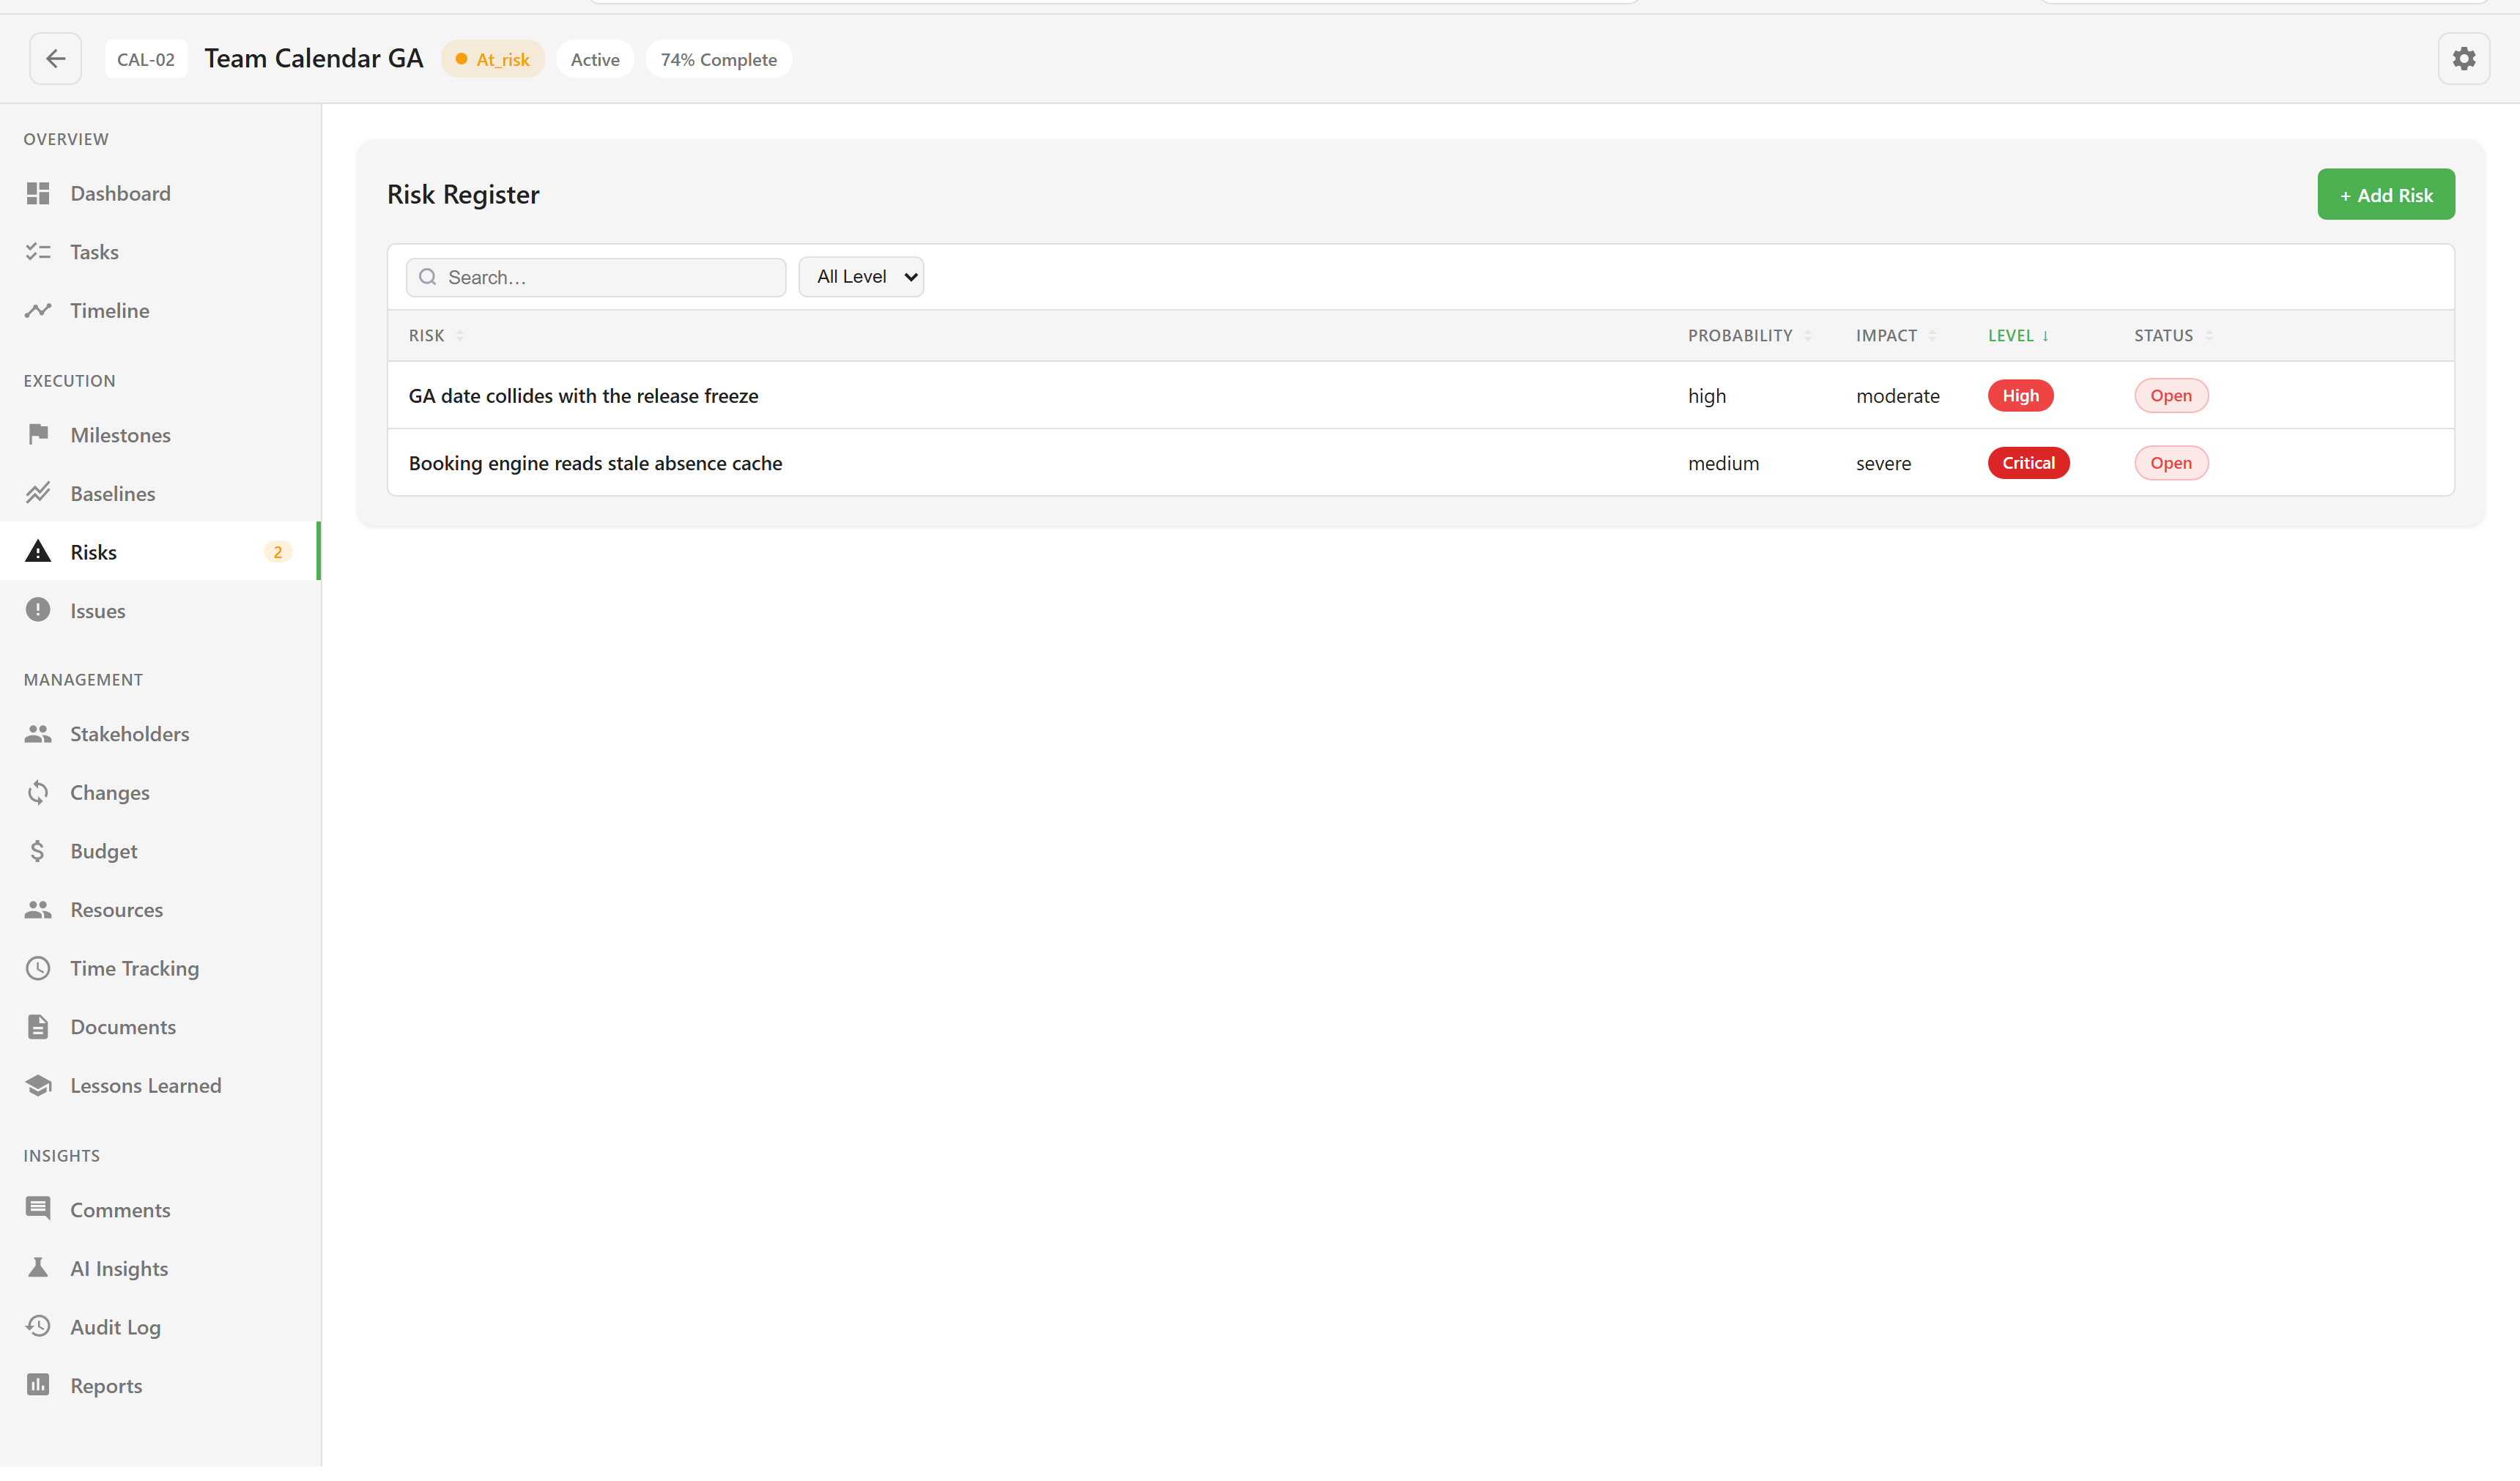Click the Baselines trend icon
Viewport: 2520px width, 1481px height.
pyautogui.click(x=38, y=494)
